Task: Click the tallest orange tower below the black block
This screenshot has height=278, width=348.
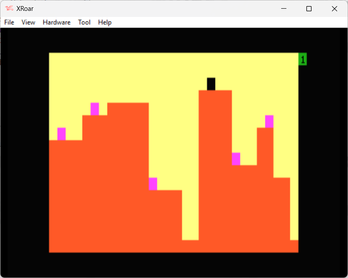Action: pyautogui.click(x=215, y=165)
